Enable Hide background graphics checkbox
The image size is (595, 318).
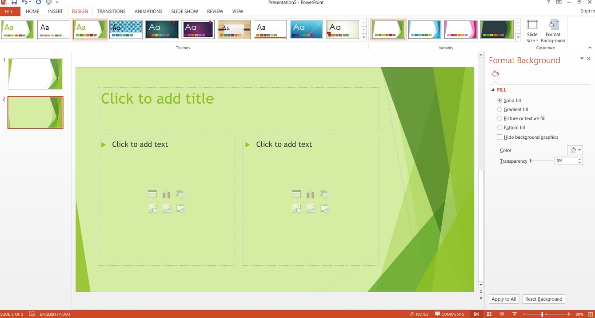[500, 137]
